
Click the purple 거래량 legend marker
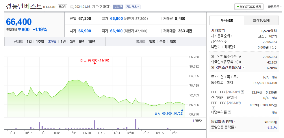[193, 121]
